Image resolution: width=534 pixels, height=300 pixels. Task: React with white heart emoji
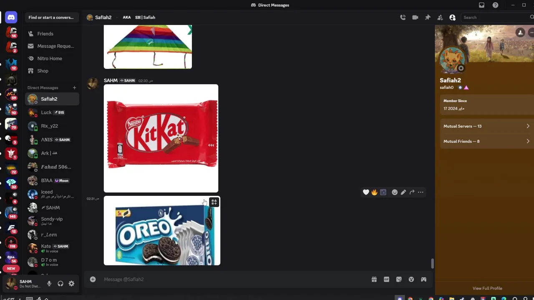(x=366, y=192)
